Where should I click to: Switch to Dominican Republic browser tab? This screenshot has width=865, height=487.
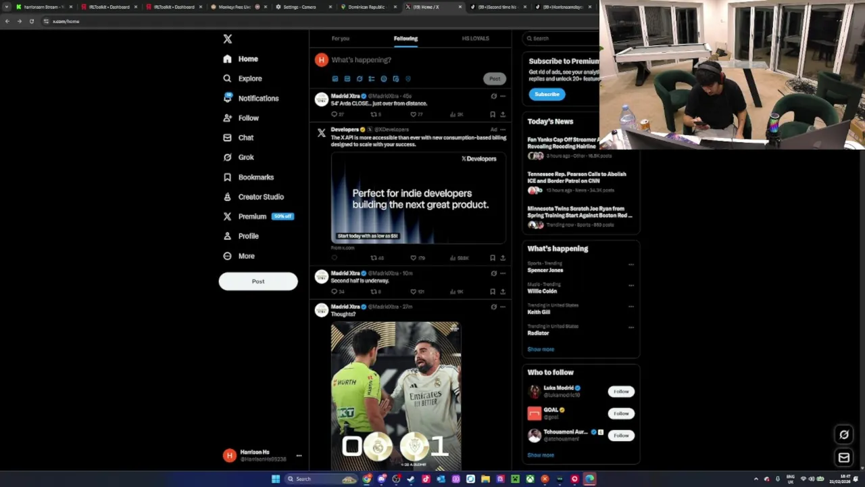pos(367,7)
